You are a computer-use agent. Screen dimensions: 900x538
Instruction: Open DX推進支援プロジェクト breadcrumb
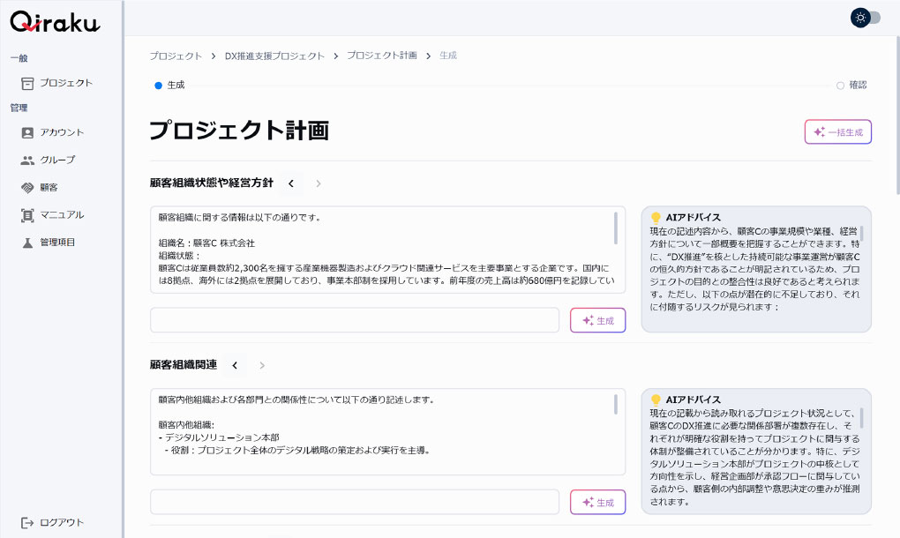pos(274,56)
